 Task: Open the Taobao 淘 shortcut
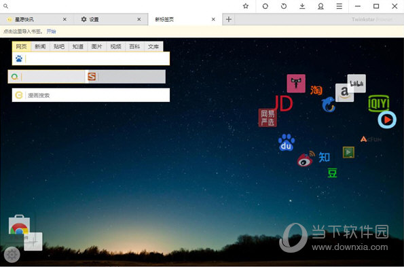coord(316,90)
